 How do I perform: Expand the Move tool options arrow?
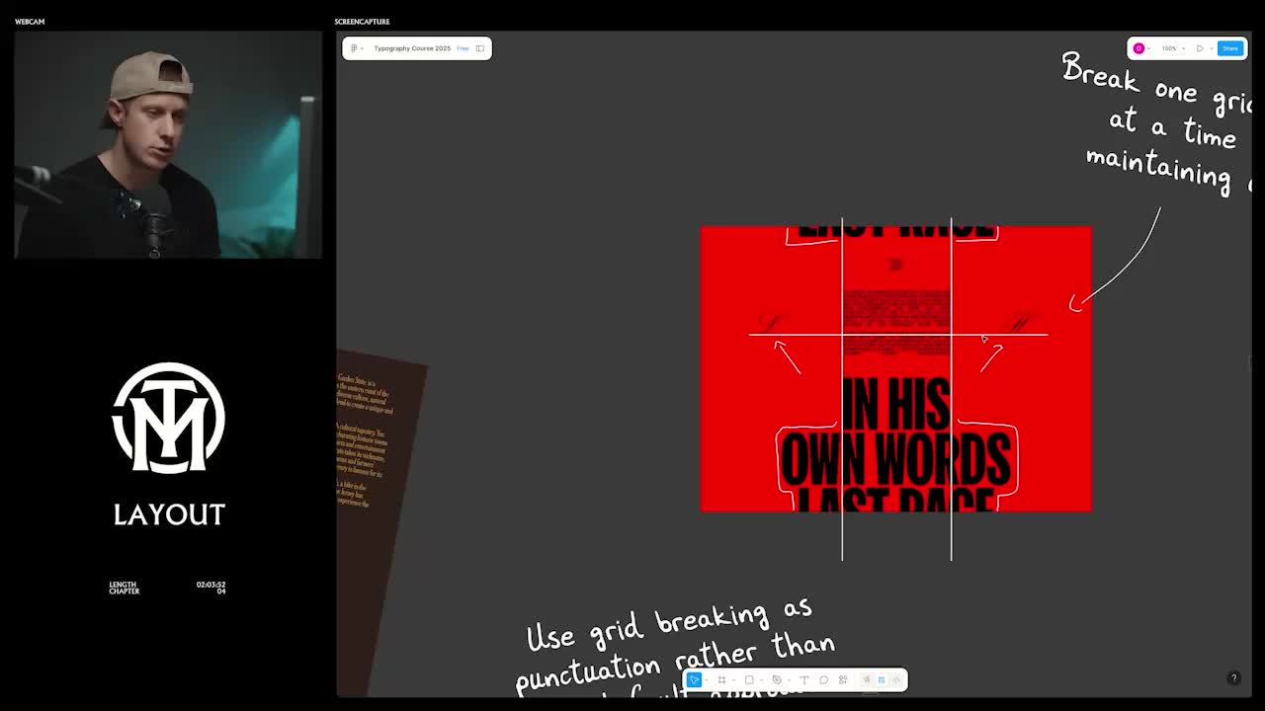(x=707, y=679)
